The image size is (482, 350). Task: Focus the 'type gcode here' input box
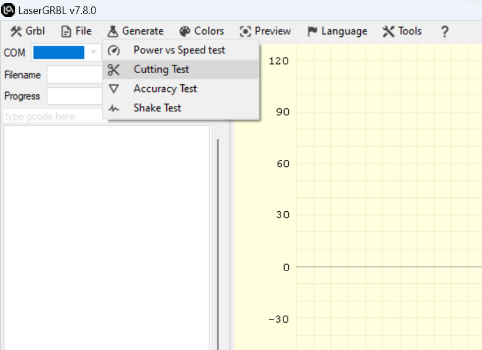(53, 116)
